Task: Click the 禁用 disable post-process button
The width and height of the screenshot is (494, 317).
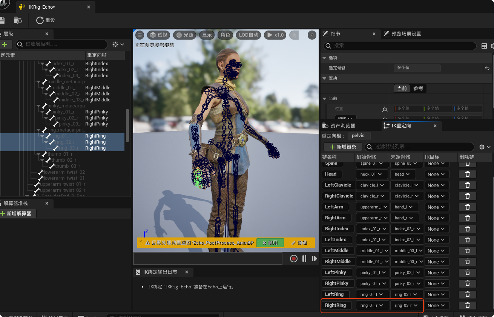Action: pos(270,243)
